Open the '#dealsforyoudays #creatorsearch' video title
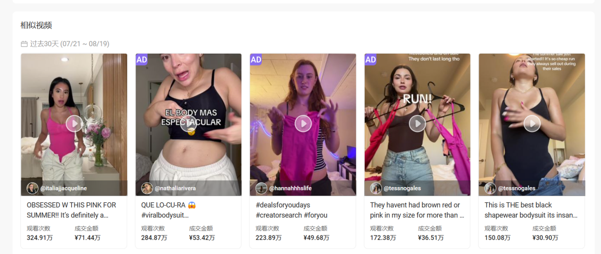 [291, 210]
